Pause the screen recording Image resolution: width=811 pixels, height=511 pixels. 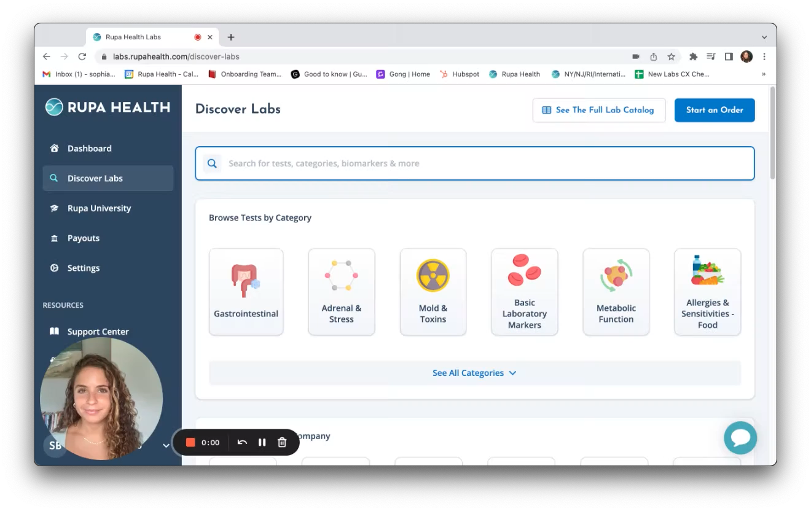pos(262,442)
